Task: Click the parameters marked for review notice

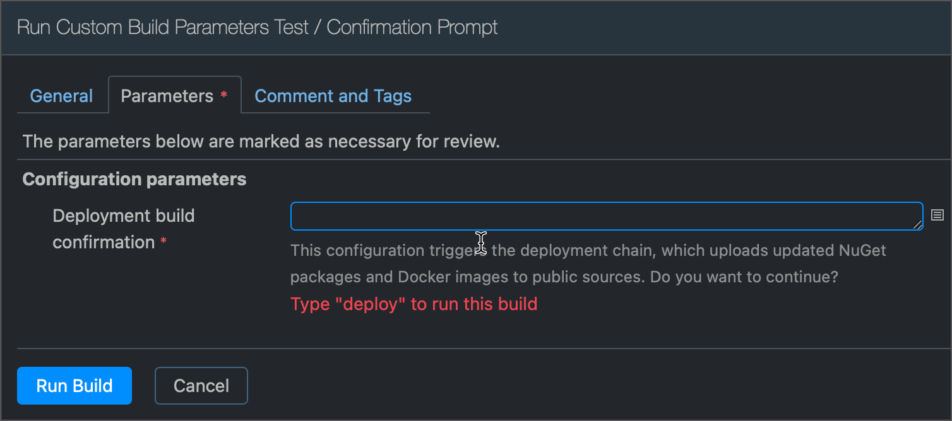Action: point(261,141)
